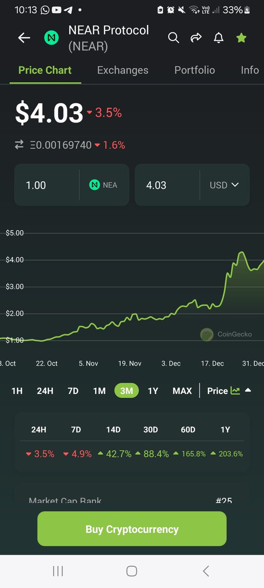Open the Info tab
The height and width of the screenshot is (588, 264).
pos(250,70)
